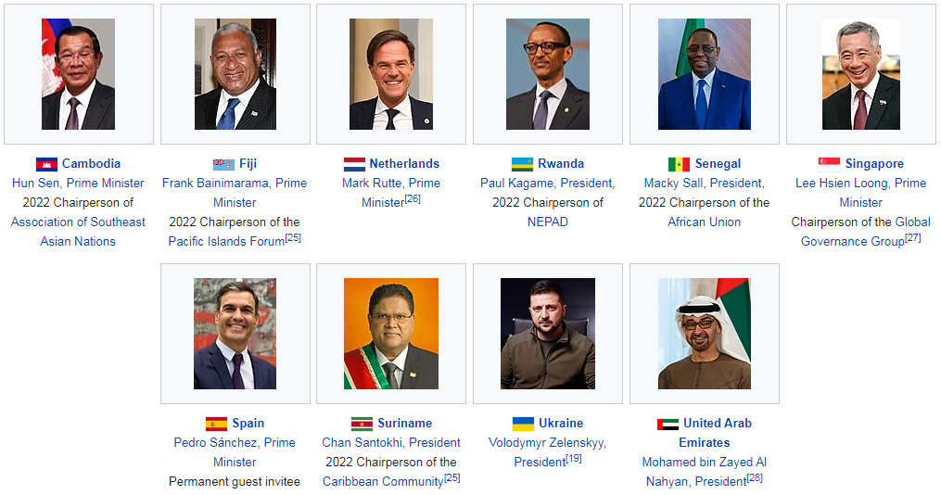Click the Senegal flag icon
The height and width of the screenshot is (495, 941).
(x=679, y=164)
